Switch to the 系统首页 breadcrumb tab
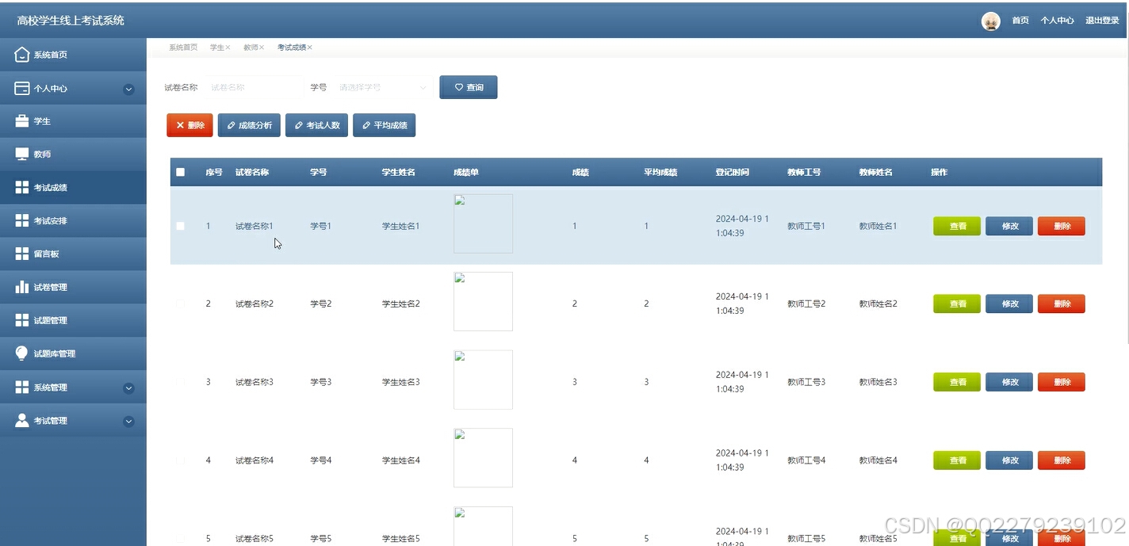 [183, 48]
